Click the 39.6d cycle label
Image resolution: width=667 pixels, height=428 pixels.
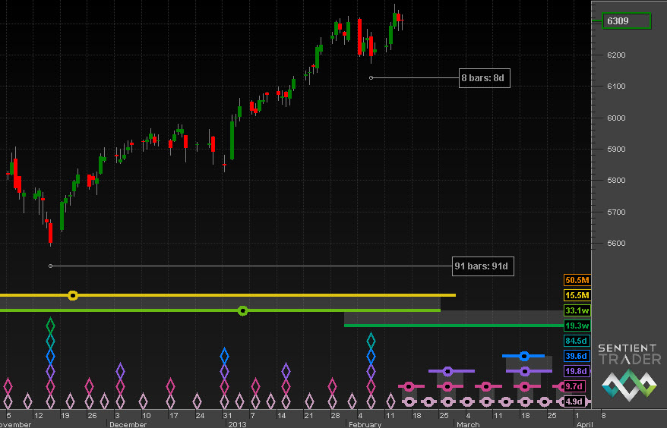(577, 356)
